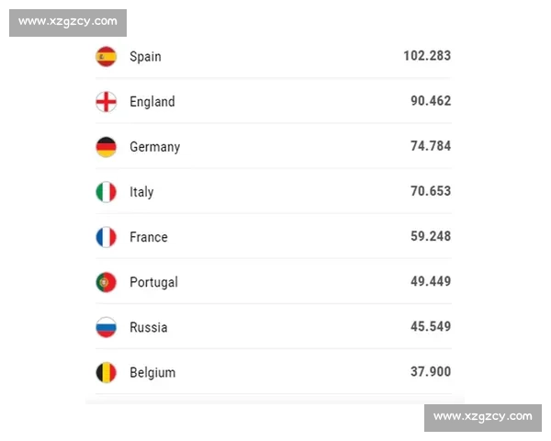Select the France flag icon
This screenshot has width=551, height=441.
[107, 237]
